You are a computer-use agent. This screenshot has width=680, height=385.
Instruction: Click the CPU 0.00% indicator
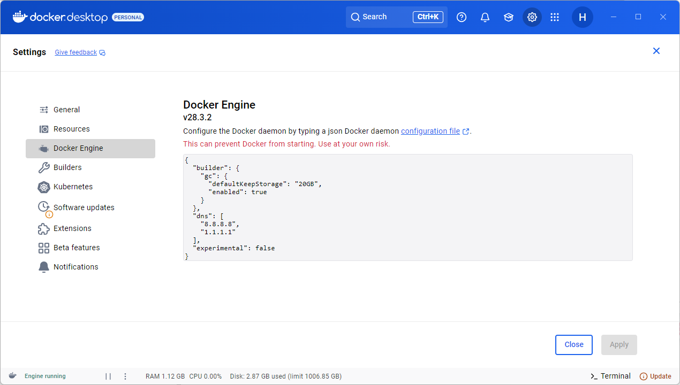(x=206, y=376)
